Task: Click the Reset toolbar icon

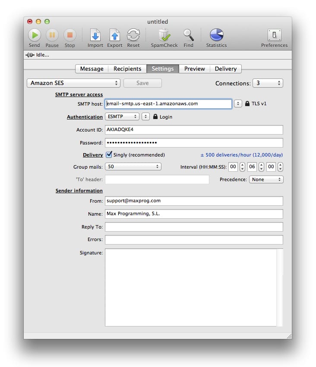Action: [133, 35]
